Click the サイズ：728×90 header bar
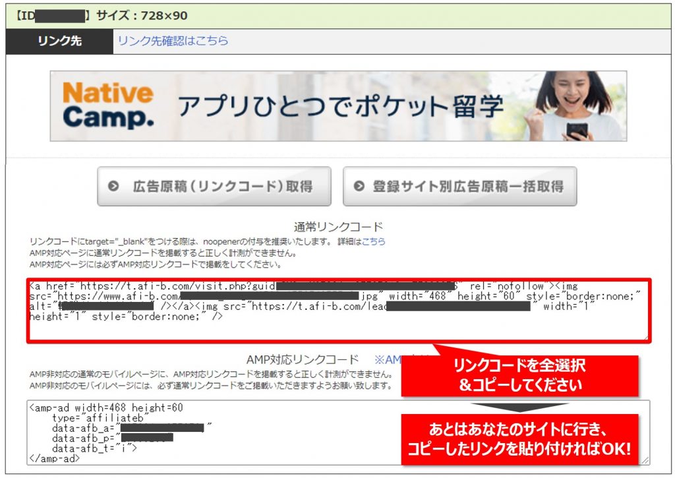This screenshot has width=675, height=478. pyautogui.click(x=140, y=15)
